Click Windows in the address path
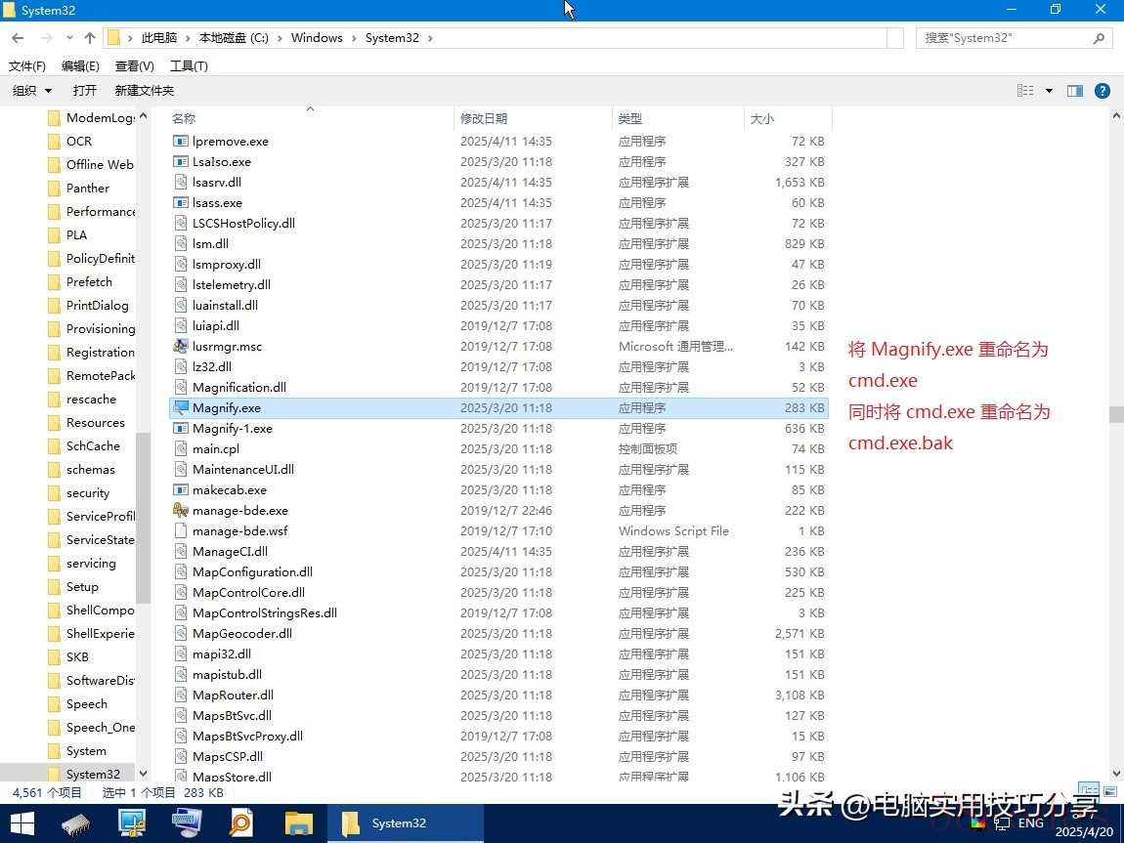 317,38
